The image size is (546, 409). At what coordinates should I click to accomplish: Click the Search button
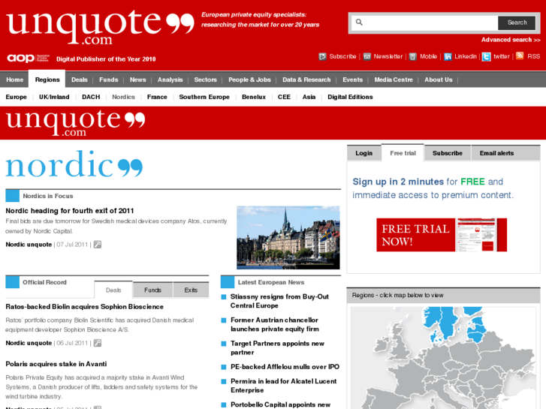[517, 23]
